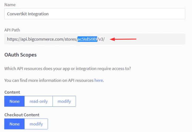Screen dimensions: 192x132
Task: Set Content scope to modify
Action: (x=64, y=101)
